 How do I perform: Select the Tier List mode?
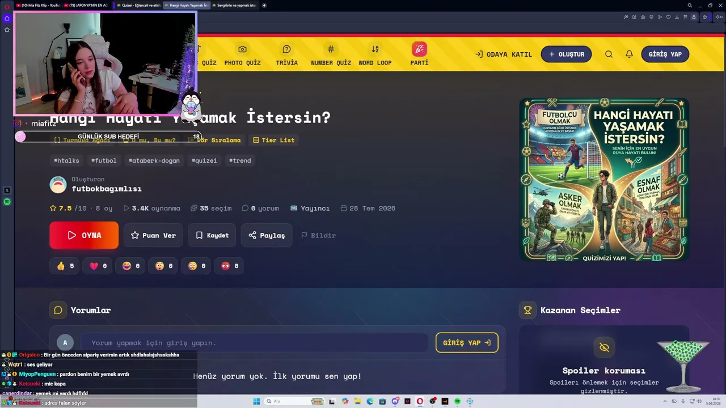point(273,140)
